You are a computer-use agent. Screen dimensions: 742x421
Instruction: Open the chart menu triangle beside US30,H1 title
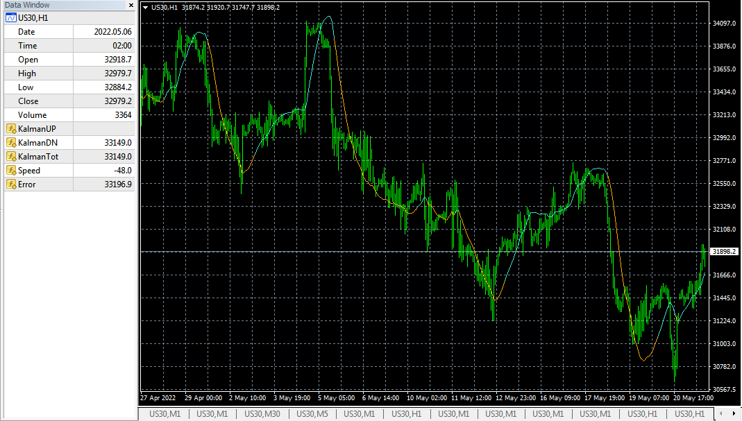tap(145, 8)
